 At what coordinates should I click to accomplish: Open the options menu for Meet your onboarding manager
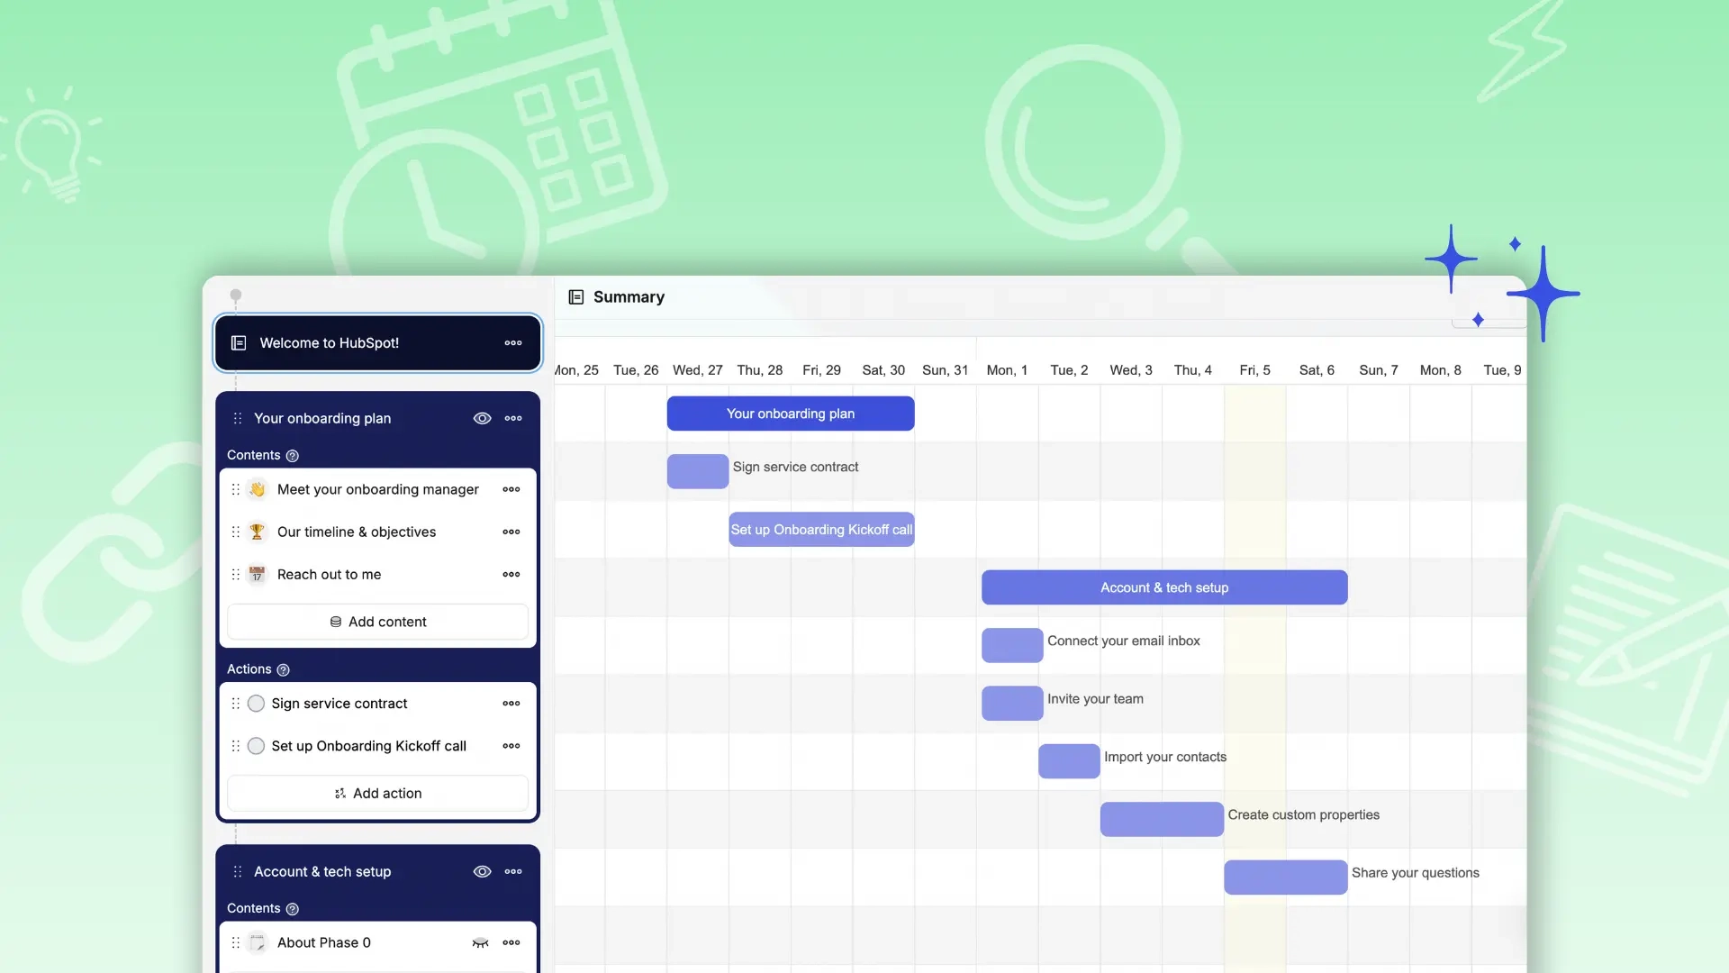pos(511,489)
